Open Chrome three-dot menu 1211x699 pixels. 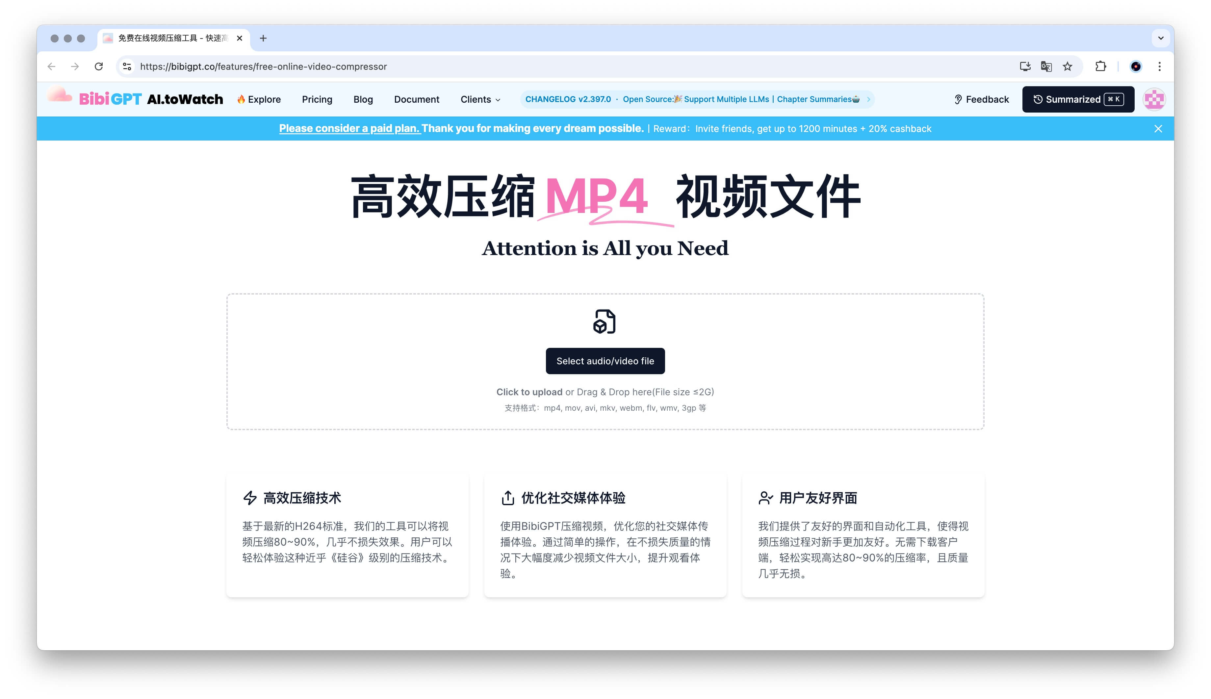point(1159,67)
